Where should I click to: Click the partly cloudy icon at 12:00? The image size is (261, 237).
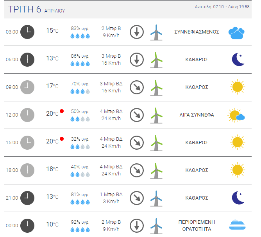[x=236, y=115]
